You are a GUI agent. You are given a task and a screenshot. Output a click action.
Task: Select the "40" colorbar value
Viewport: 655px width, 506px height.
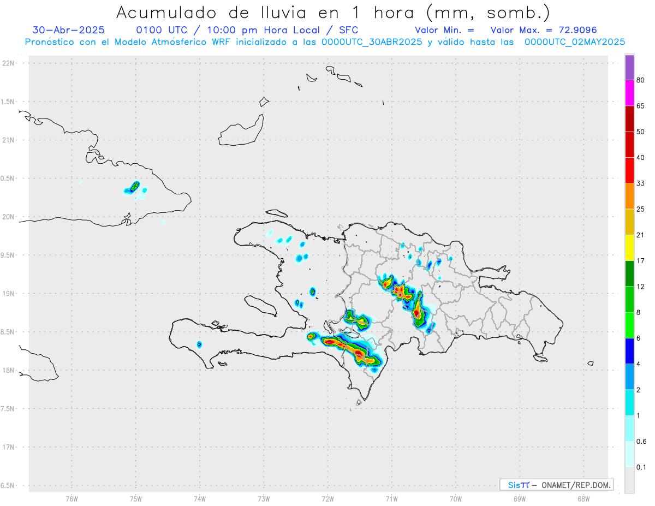click(641, 158)
